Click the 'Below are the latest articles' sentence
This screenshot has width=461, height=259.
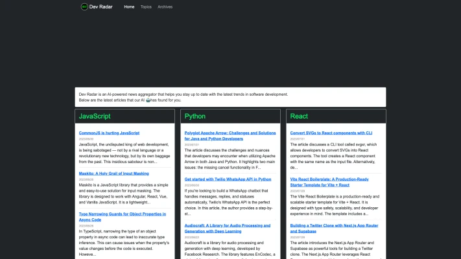point(130,100)
